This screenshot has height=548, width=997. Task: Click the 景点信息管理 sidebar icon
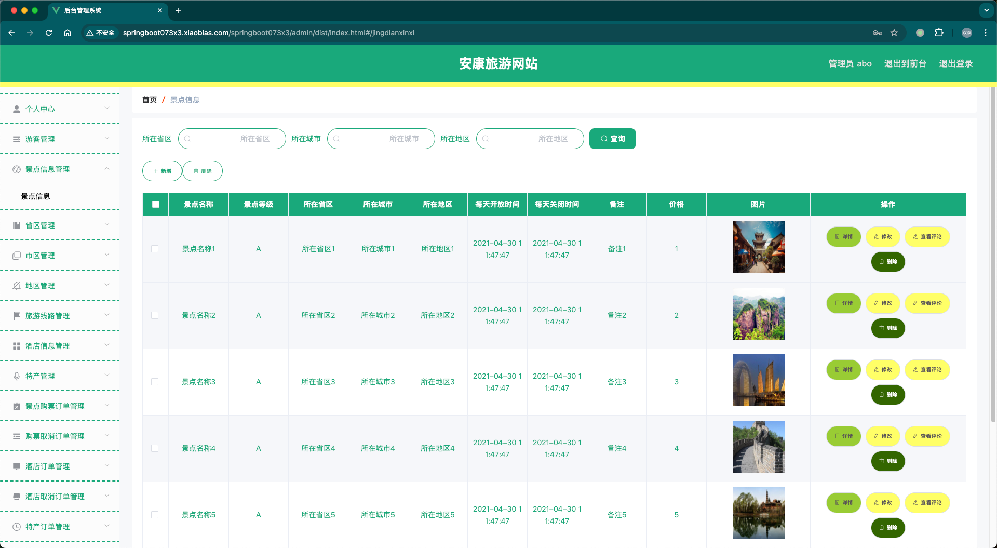click(17, 169)
